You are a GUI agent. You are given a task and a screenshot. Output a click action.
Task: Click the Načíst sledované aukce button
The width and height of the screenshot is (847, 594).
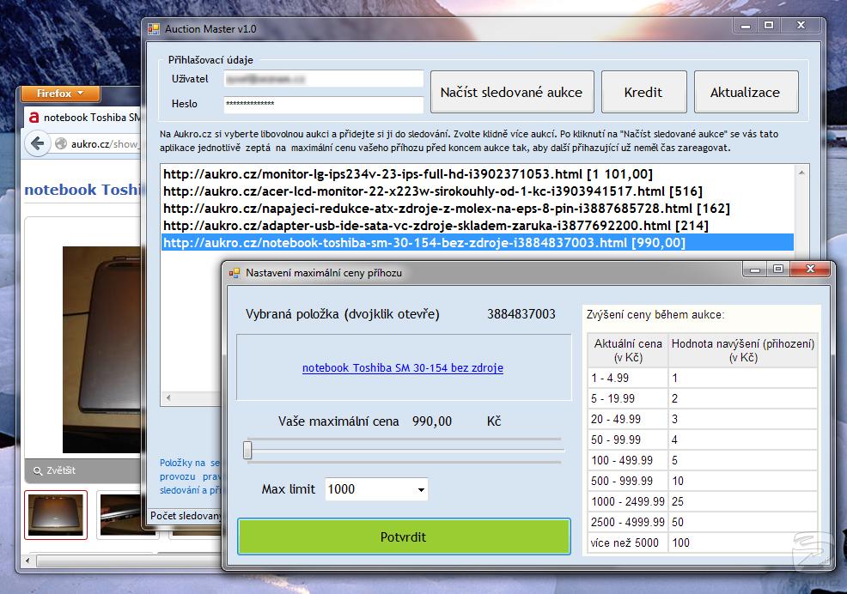[x=511, y=92]
